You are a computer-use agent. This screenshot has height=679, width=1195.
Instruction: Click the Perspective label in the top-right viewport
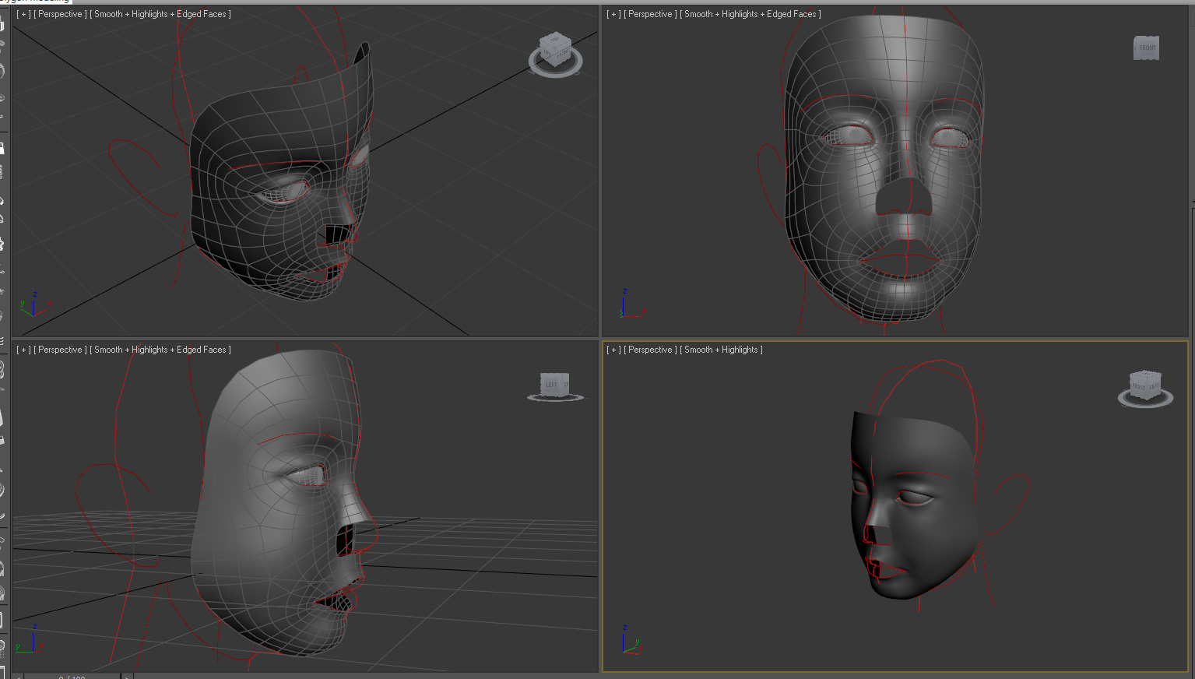point(651,14)
